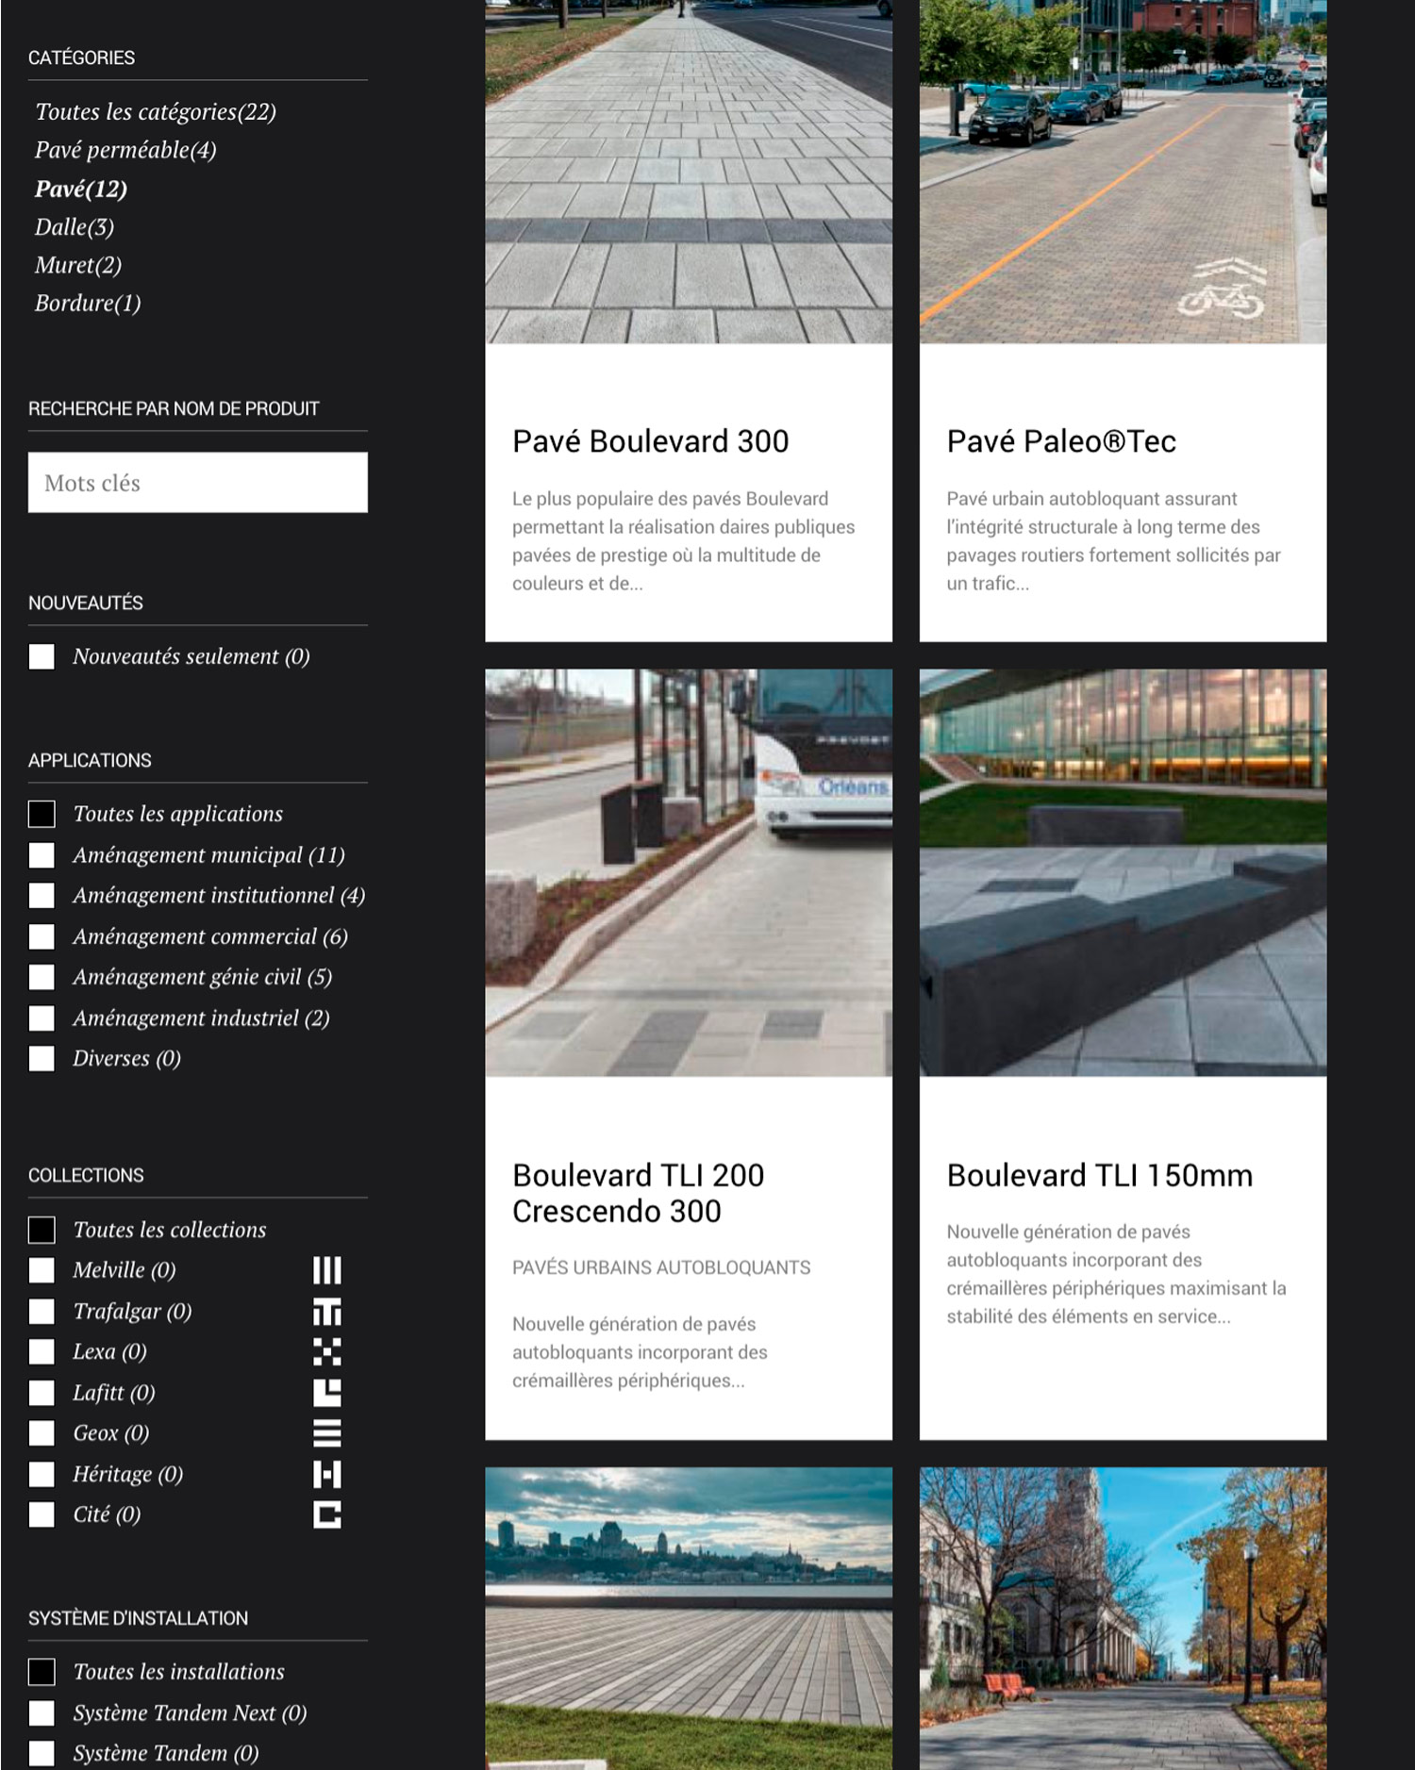This screenshot has width=1415, height=1770.
Task: Click the Boulevard TLI 150mm plaza photo
Action: (1124, 873)
